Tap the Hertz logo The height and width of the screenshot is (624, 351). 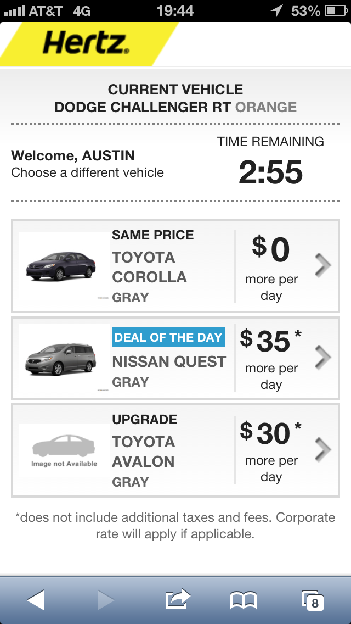click(x=86, y=43)
